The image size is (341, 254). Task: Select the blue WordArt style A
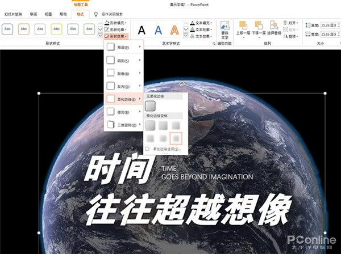[159, 29]
